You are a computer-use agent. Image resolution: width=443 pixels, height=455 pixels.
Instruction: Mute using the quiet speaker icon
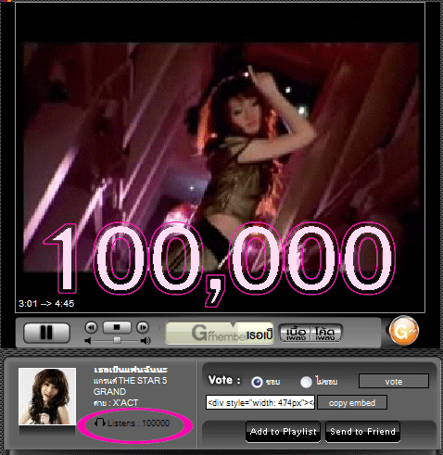coord(88,341)
